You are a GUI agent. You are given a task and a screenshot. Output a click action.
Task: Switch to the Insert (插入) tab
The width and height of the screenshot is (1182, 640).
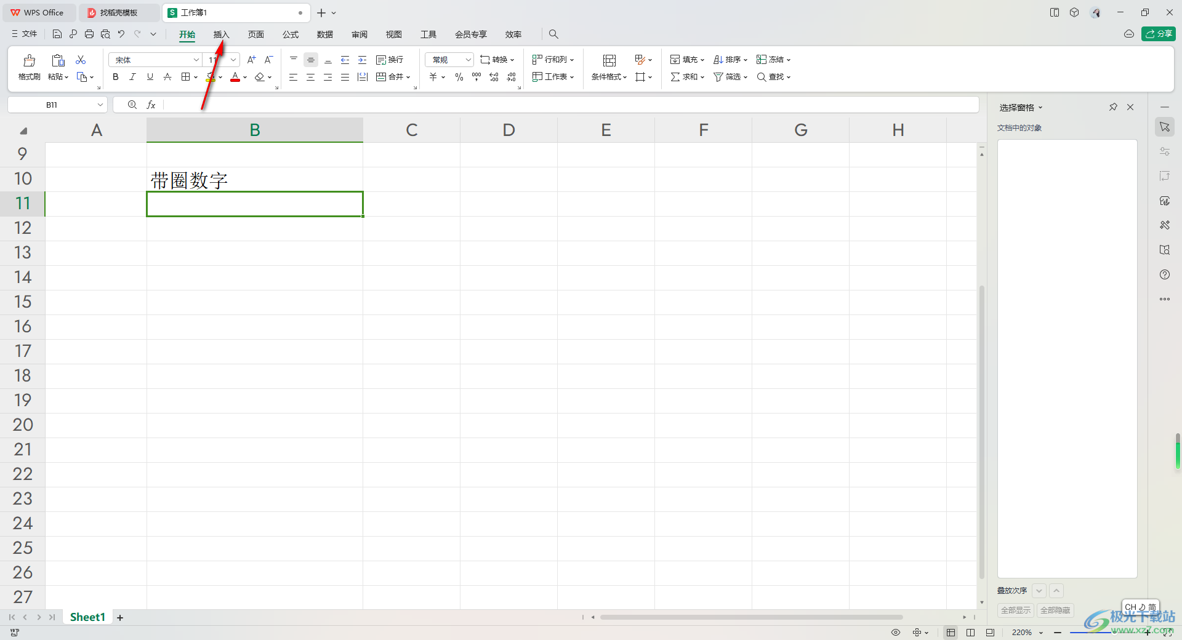tap(221, 34)
